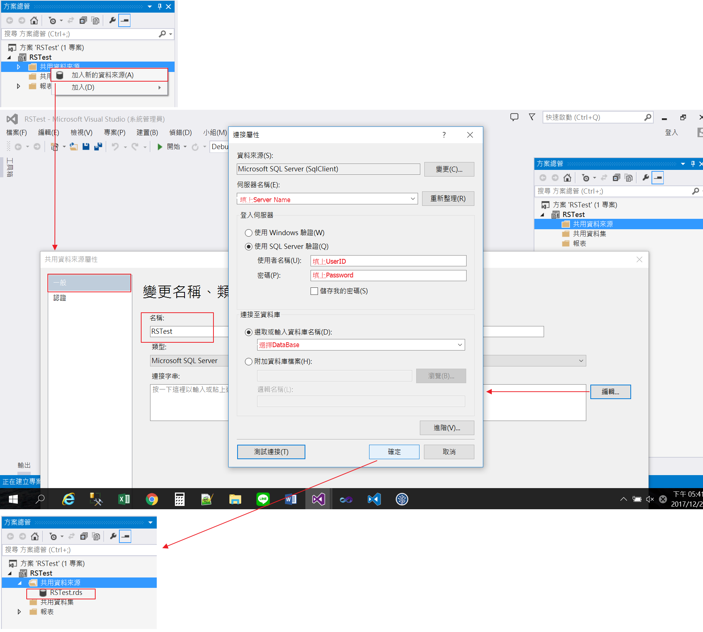Screen dimensions: 703x632
Task: Open Calculator from the taskbar
Action: (180, 499)
